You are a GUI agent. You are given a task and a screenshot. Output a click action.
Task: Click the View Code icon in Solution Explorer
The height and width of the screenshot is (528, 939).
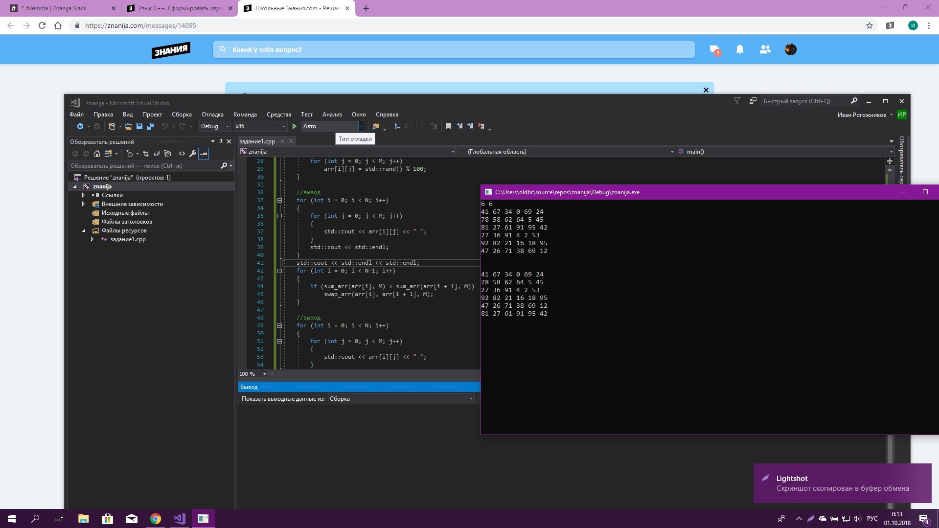pos(182,154)
